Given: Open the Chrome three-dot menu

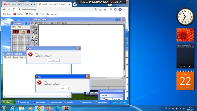Looking at the screenshot, I should coord(125,10).
